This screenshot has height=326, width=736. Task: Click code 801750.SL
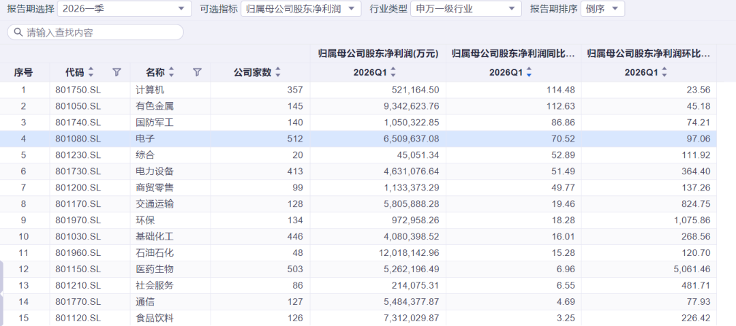pos(78,90)
